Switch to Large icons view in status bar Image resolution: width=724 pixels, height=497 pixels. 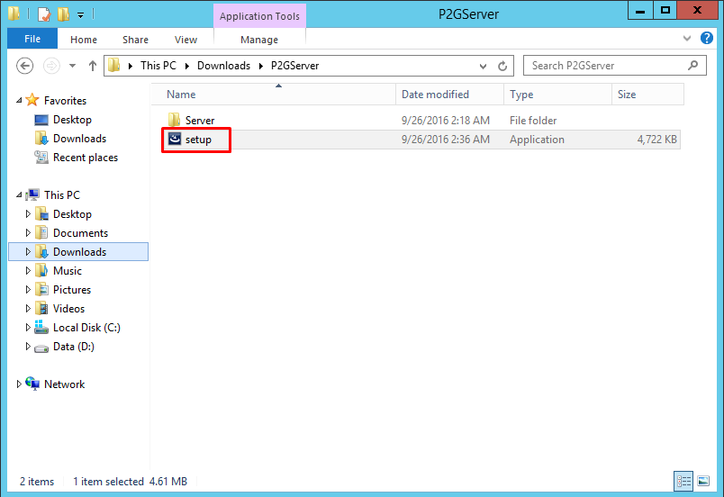[703, 482]
